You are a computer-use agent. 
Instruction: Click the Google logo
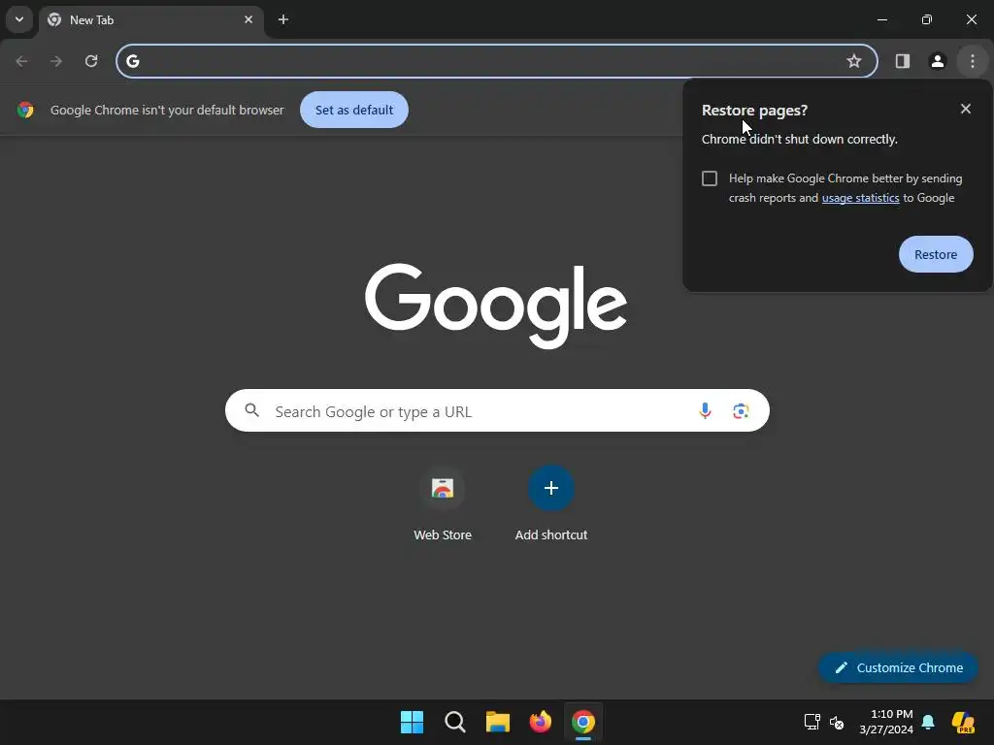coord(496,306)
